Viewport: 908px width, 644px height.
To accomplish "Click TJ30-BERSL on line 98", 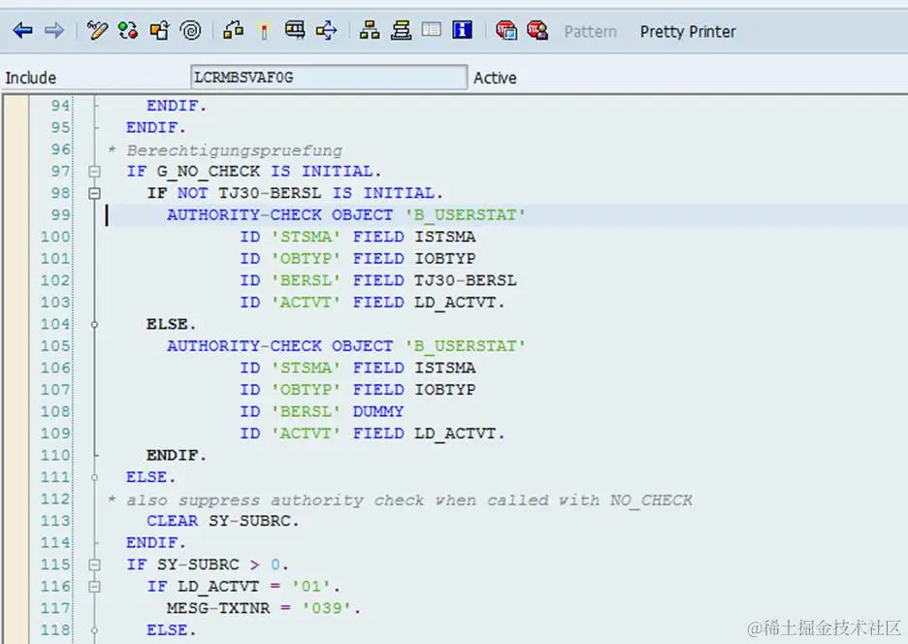I will (270, 193).
